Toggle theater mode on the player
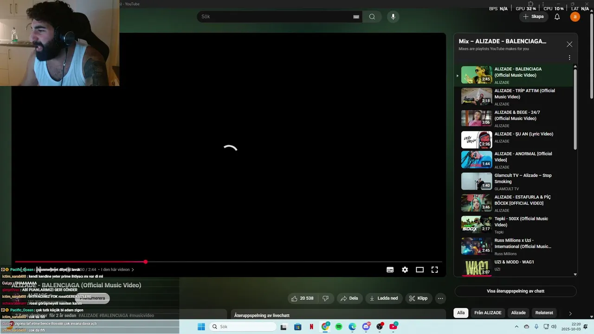Image resolution: width=594 pixels, height=334 pixels. pos(420,270)
